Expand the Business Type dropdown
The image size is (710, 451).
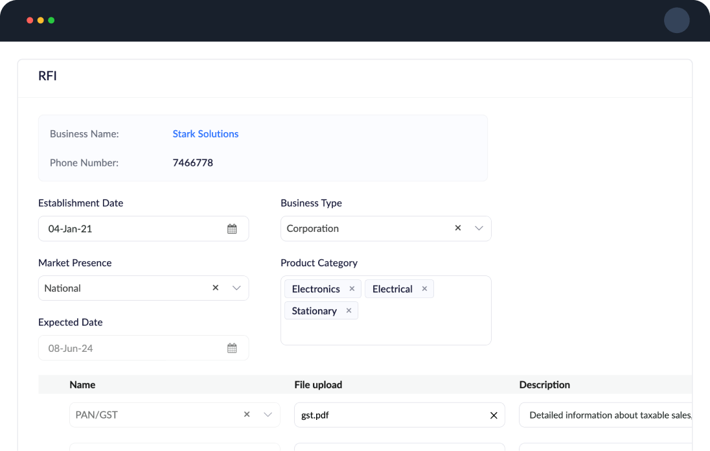click(479, 228)
